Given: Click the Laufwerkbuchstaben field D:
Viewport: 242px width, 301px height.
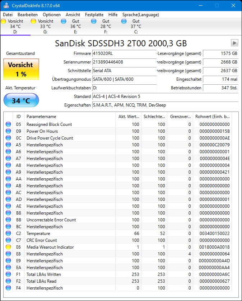Looking at the screenshot, I should click(x=125, y=88).
